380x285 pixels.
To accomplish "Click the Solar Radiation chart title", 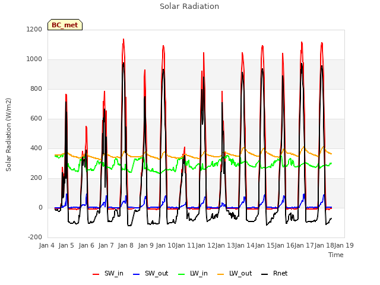I will pyautogui.click(x=189, y=7).
